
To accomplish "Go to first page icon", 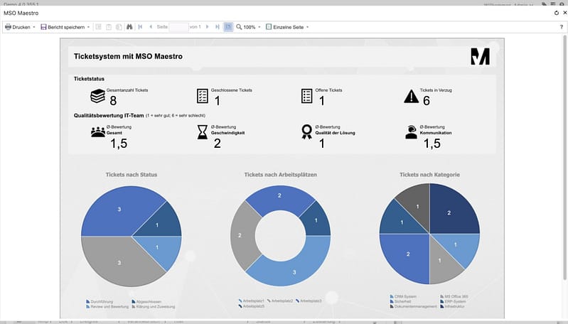I will [x=140, y=27].
